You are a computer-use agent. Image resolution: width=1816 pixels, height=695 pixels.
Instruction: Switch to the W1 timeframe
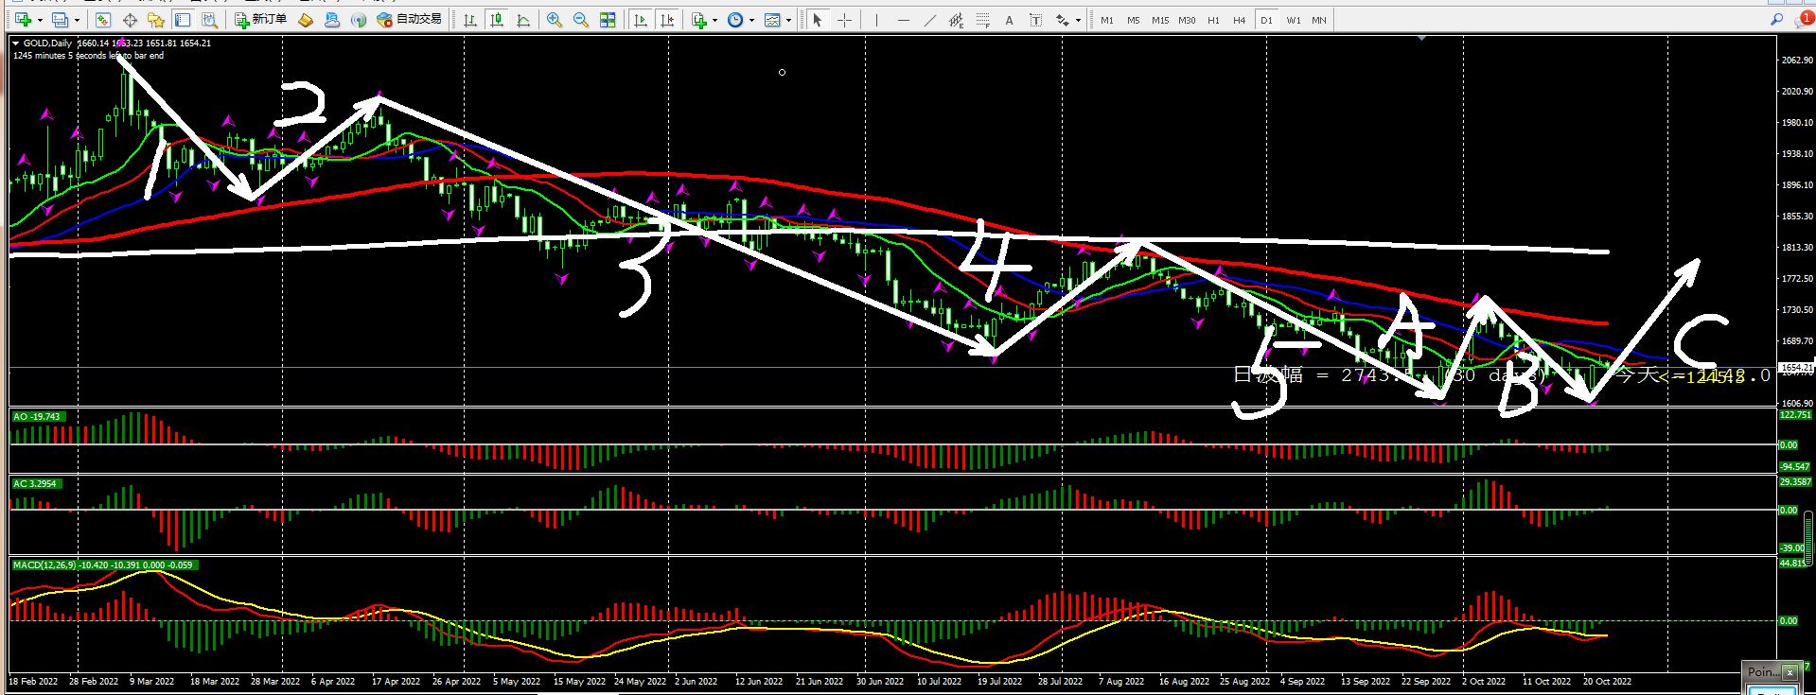(1293, 20)
